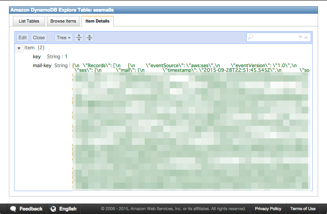
Task: Click the Feedback speech bubble icon
Action: 13,209
